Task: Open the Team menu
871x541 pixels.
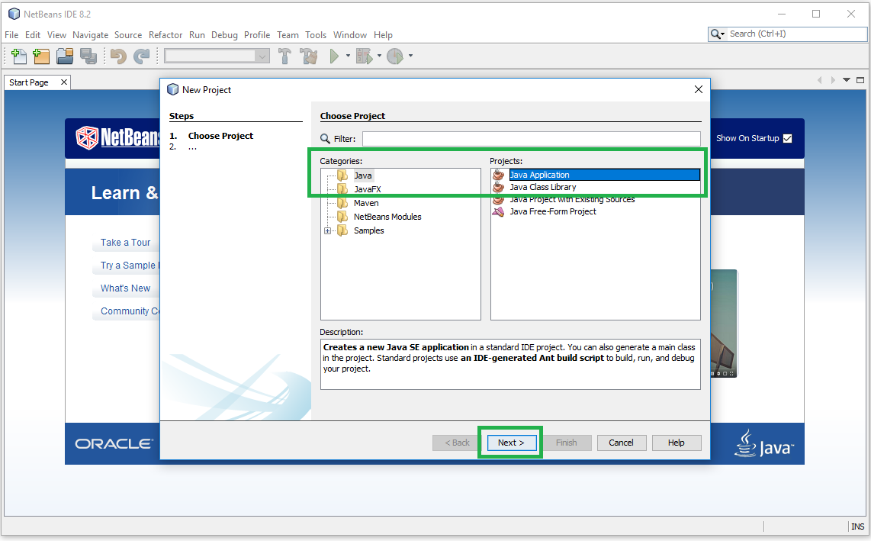Action: pos(288,35)
